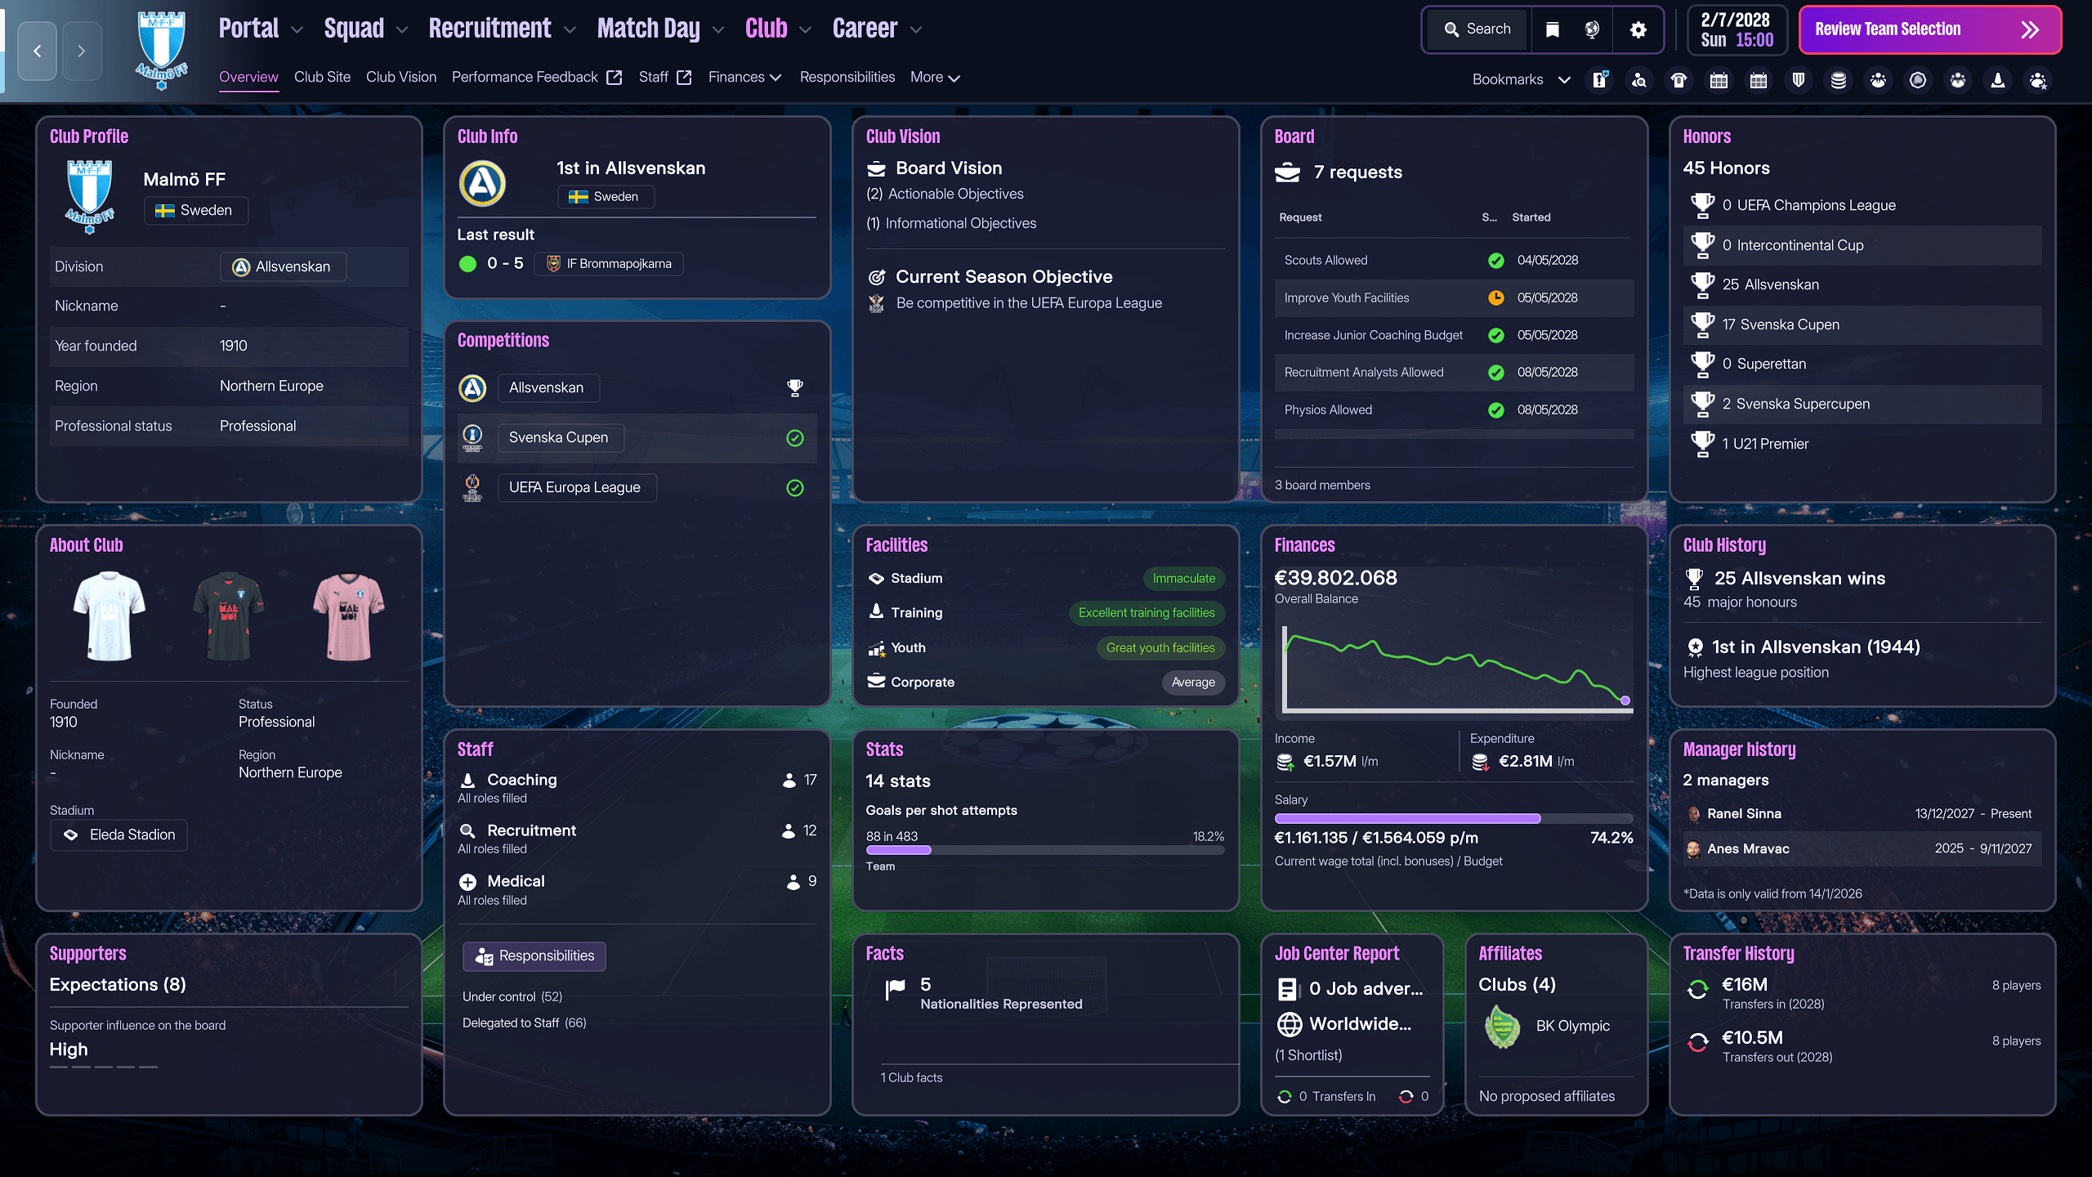Click the shield club bookmark icon
The width and height of the screenshot is (2092, 1177).
(1798, 80)
